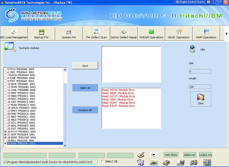The width and height of the screenshot is (229, 167).
Task: Open the RAM Operations section
Action: pyautogui.click(x=206, y=34)
